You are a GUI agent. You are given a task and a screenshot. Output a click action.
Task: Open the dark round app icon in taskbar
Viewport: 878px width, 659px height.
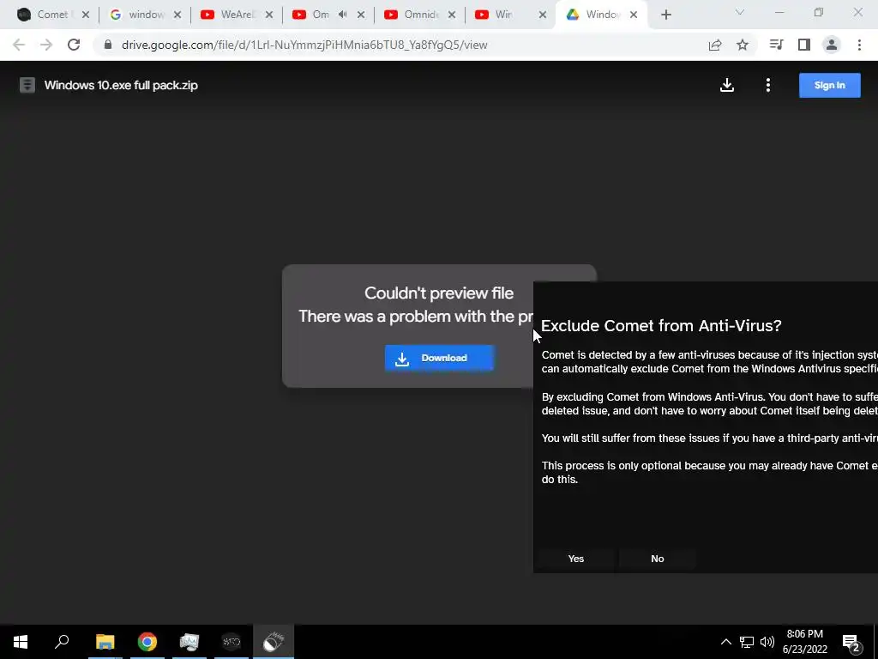coord(232,642)
